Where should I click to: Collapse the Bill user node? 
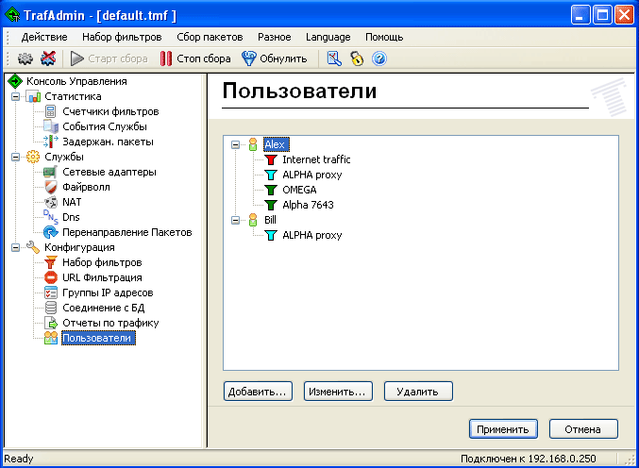(236, 221)
